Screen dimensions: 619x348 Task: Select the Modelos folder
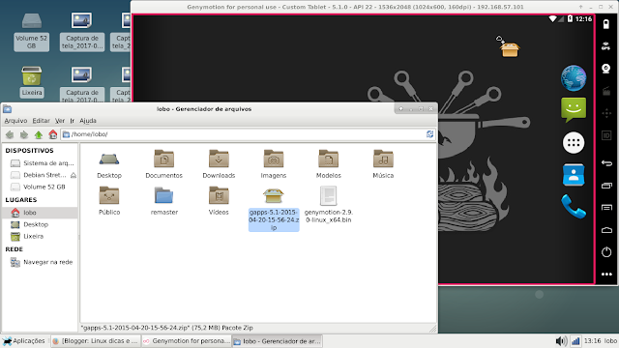coord(328,159)
